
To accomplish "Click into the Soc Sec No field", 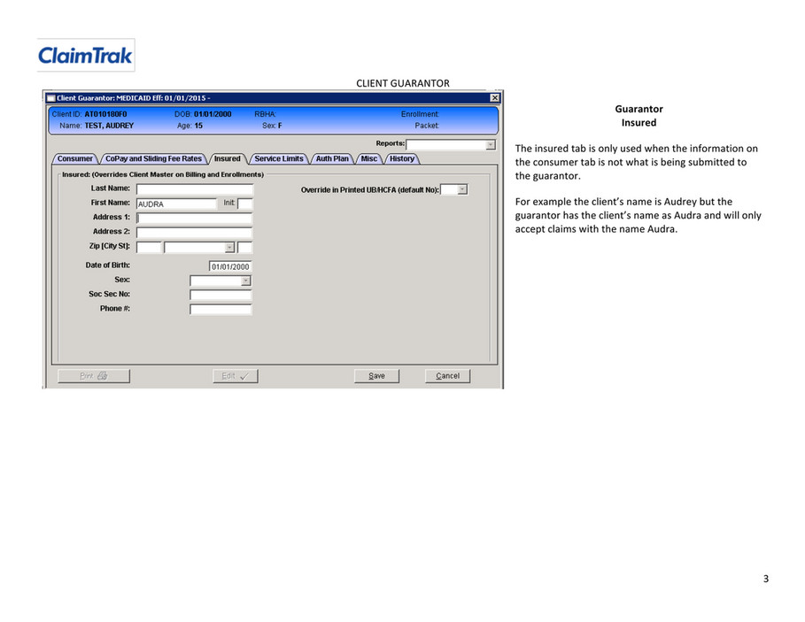I will [x=221, y=295].
